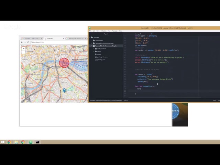Reload the localhost page in Chrome
This screenshot has height=165, width=220.
tap(28, 42)
